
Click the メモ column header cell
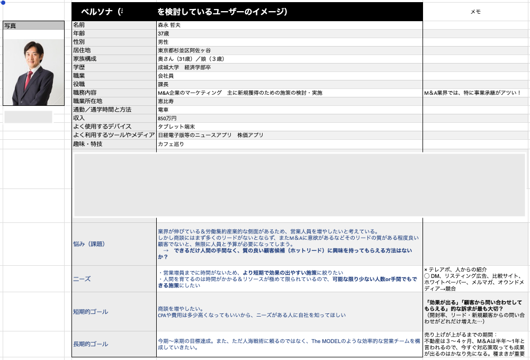point(475,12)
